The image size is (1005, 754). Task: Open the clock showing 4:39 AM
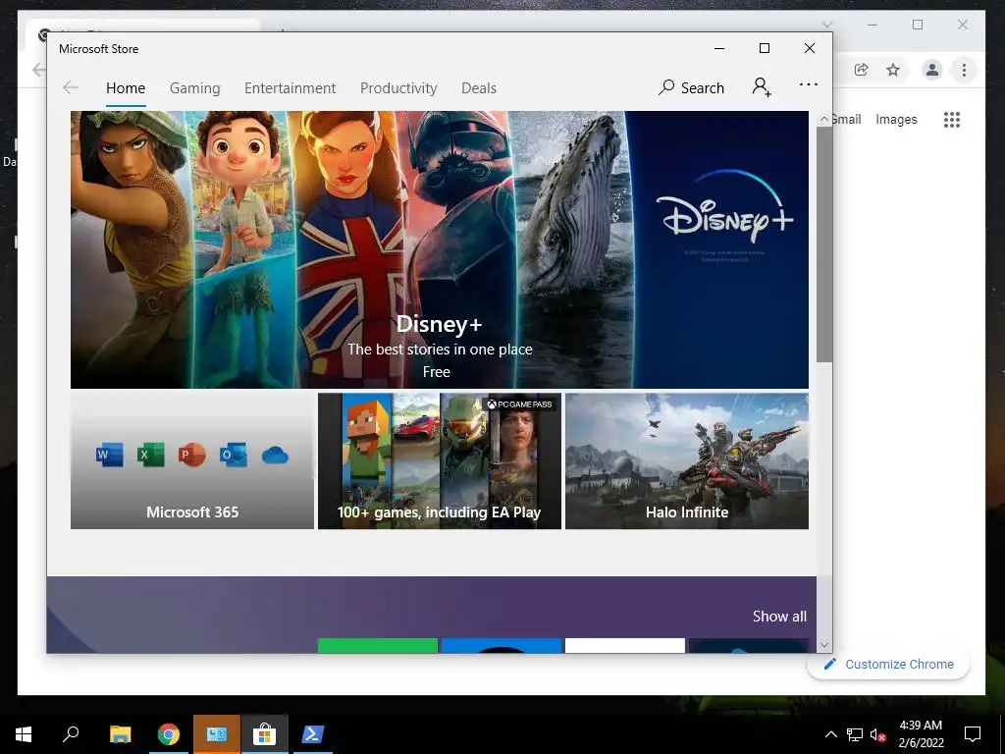921,734
